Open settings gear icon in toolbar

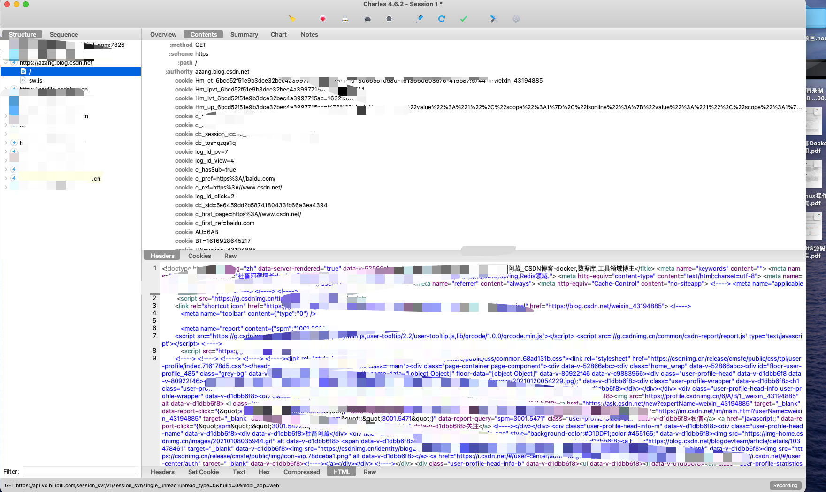click(x=516, y=19)
